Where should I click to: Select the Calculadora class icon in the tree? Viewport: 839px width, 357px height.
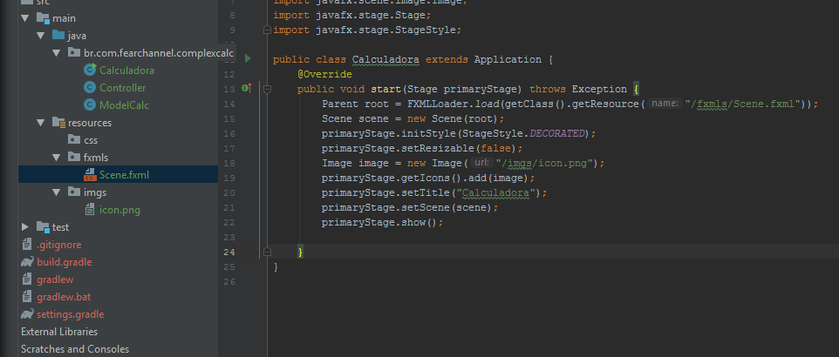[x=90, y=70]
